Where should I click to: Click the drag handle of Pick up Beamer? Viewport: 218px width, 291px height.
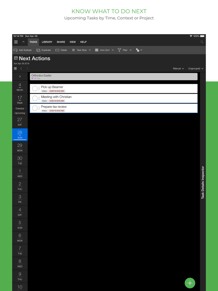coord(39,89)
